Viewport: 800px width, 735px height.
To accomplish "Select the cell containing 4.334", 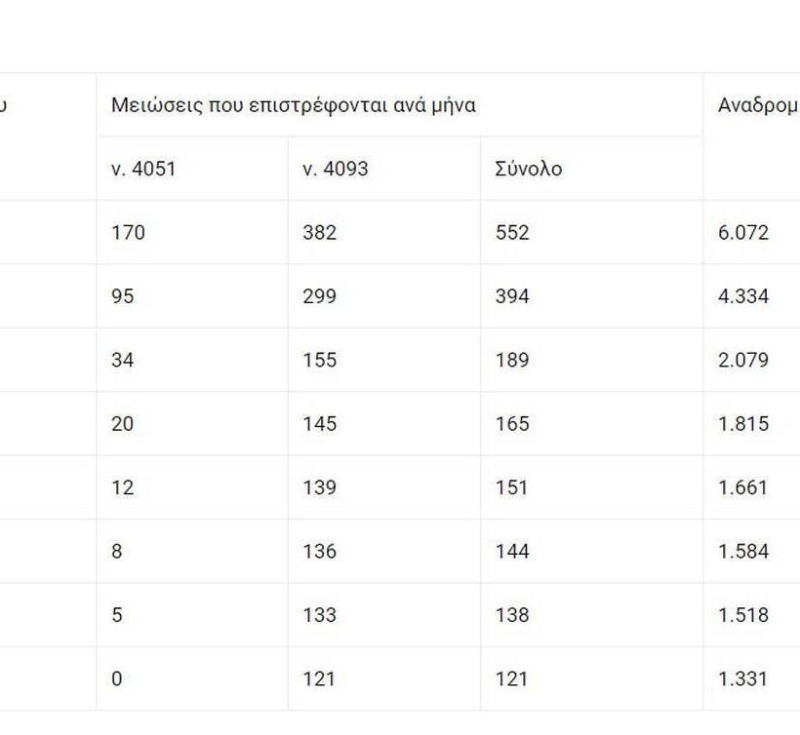I will click(x=743, y=295).
